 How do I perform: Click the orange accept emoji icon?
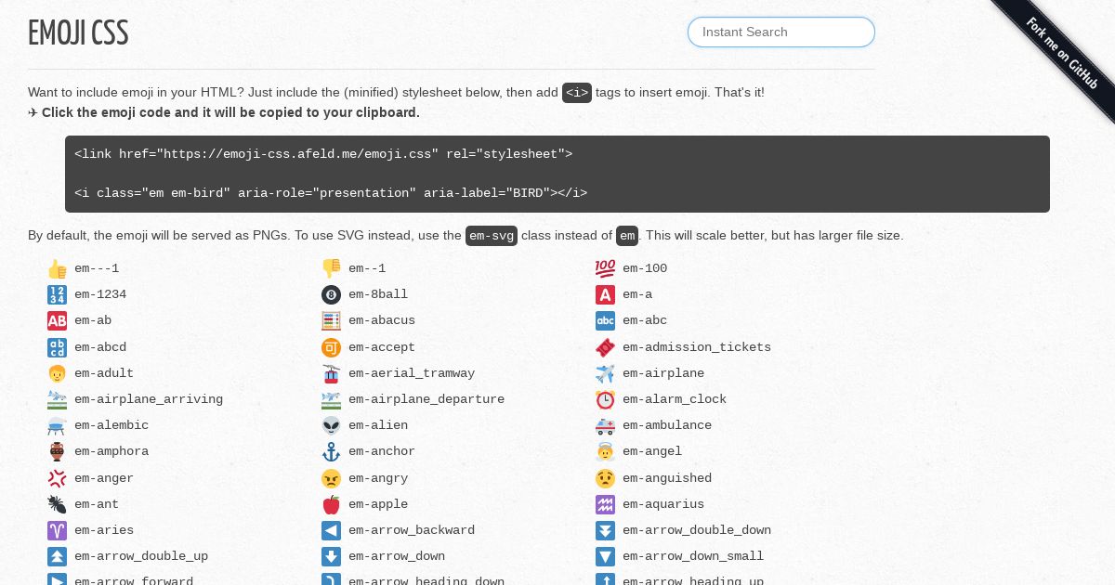pos(331,347)
